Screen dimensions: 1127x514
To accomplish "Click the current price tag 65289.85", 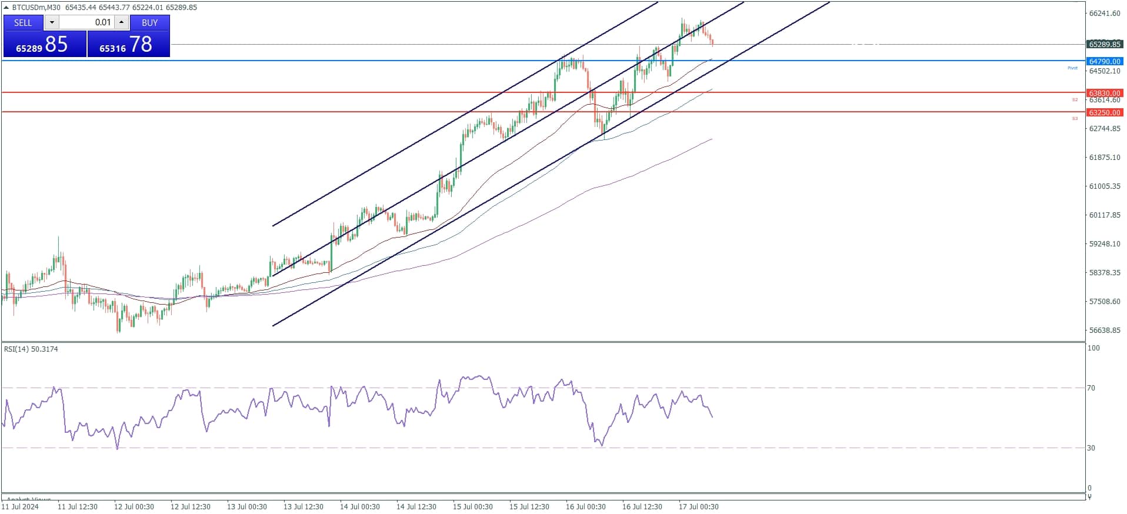I will click(x=1104, y=44).
